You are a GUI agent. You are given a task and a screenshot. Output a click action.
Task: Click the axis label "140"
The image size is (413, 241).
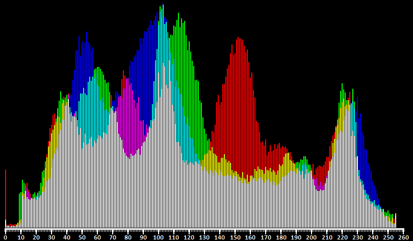coord(220,237)
